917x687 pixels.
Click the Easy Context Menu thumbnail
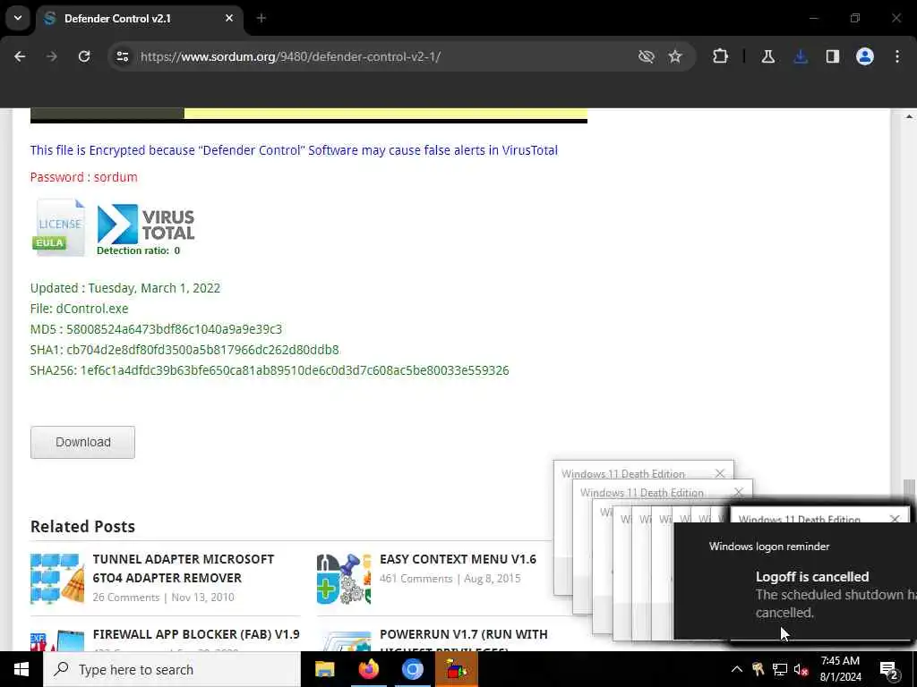[x=344, y=579]
